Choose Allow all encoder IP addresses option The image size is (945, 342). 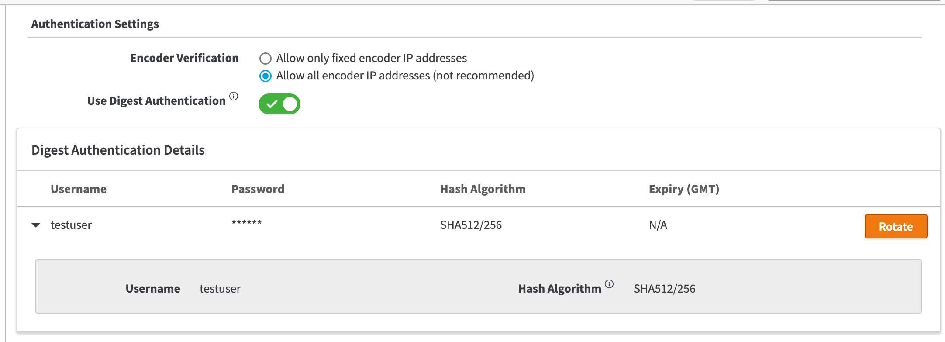tap(266, 76)
